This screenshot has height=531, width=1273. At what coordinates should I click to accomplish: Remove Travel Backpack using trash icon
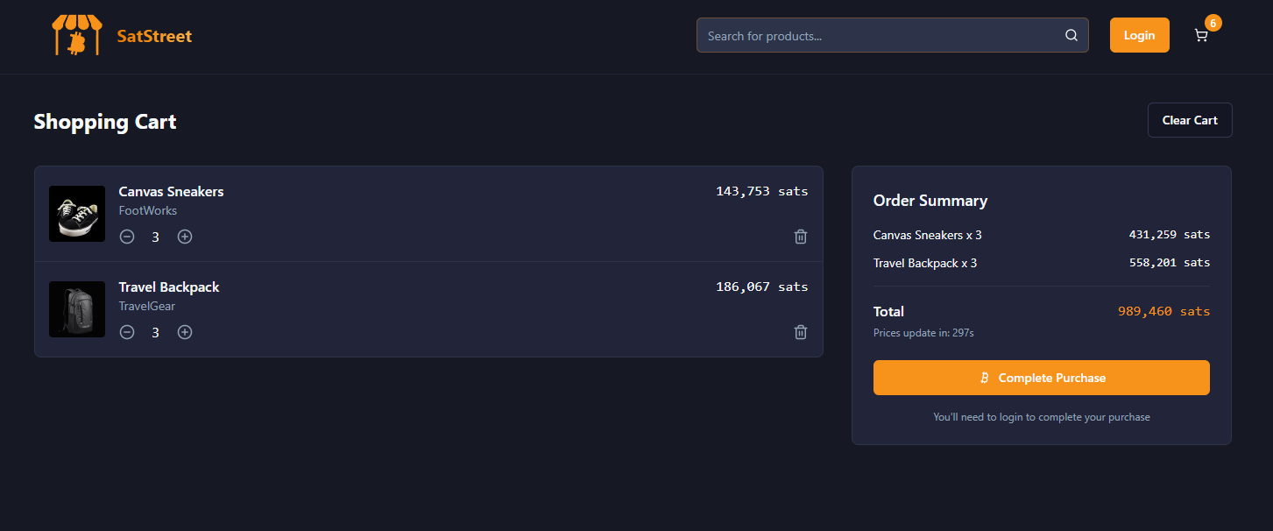click(x=800, y=332)
